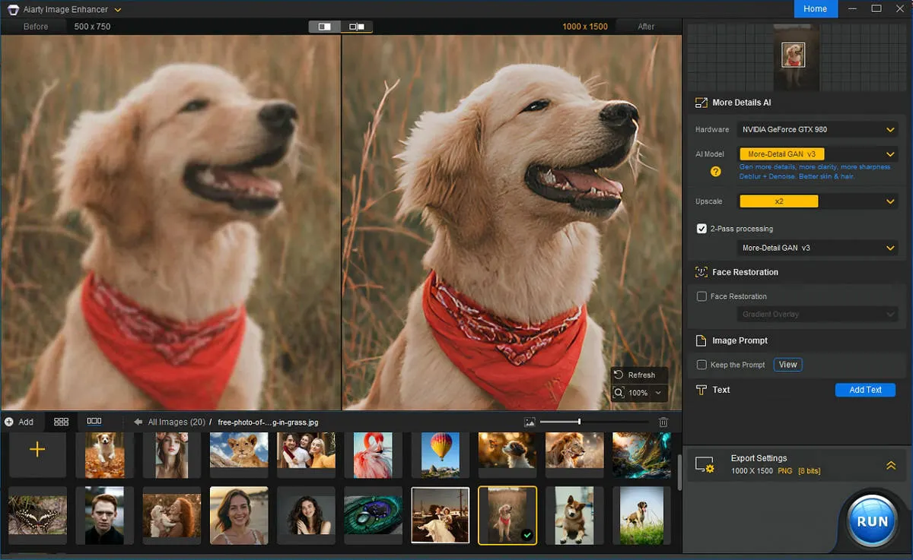913x560 pixels.
Task: Select the red-haired man portrait thumbnail
Action: tap(104, 516)
